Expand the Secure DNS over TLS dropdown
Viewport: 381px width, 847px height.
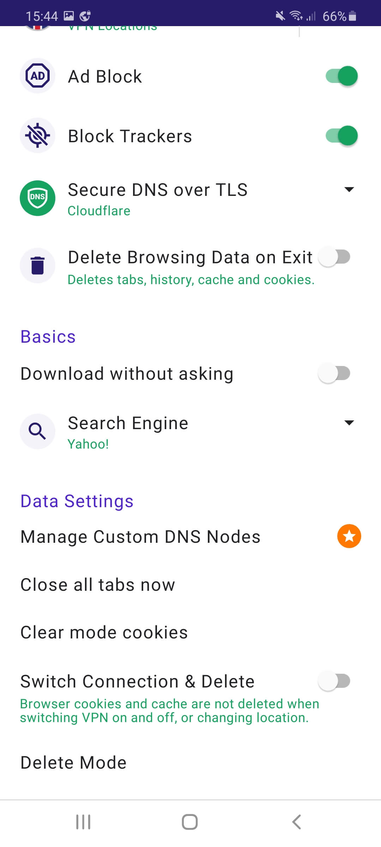(x=349, y=190)
